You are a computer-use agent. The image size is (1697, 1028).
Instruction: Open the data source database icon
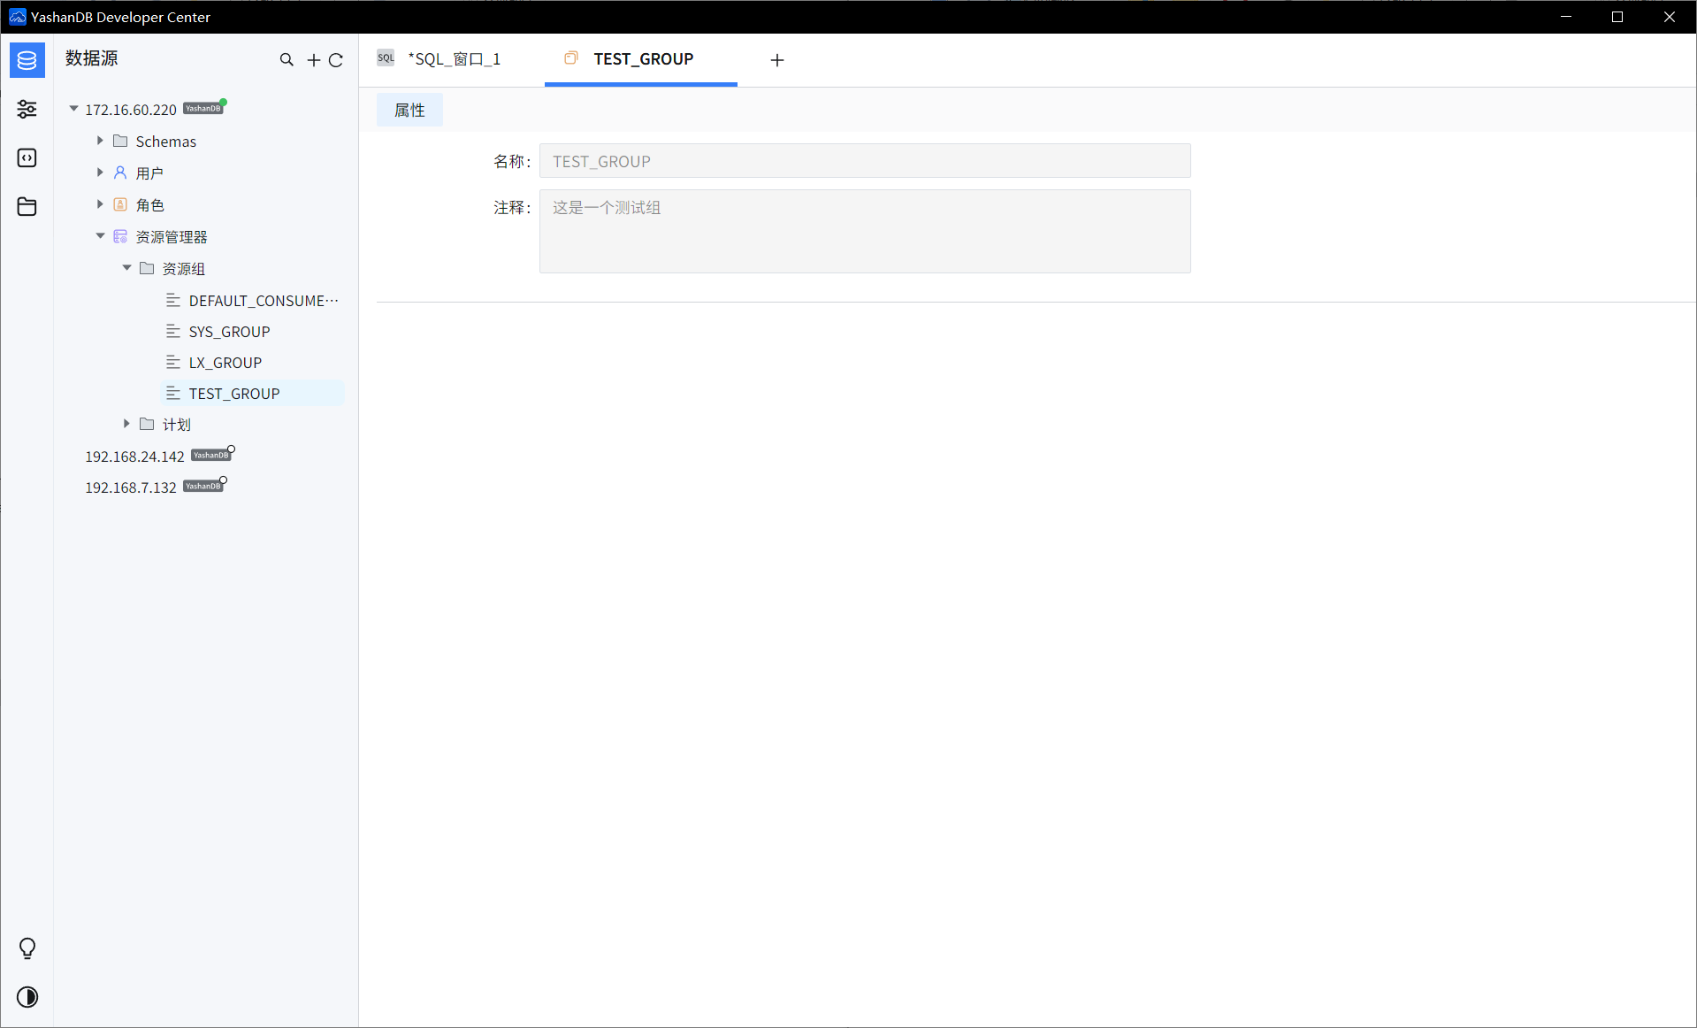click(x=27, y=60)
